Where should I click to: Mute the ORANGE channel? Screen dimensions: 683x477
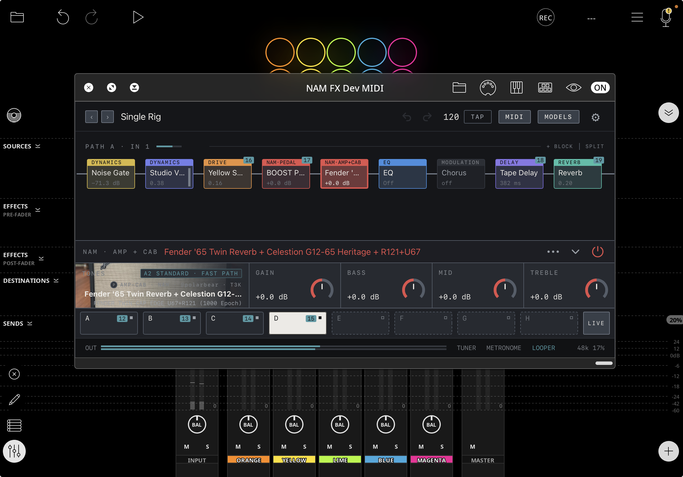pos(238,447)
